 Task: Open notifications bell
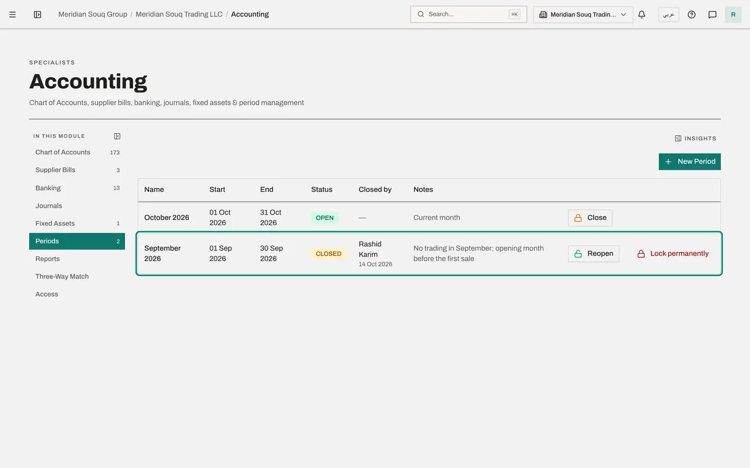[x=642, y=15]
